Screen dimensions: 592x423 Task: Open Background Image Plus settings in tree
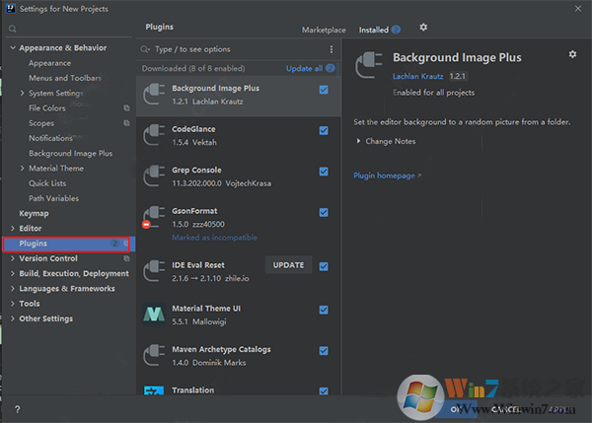(69, 153)
